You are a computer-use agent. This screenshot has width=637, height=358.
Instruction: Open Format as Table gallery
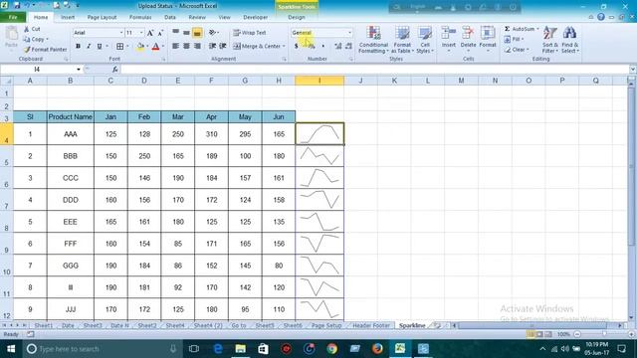click(x=402, y=40)
